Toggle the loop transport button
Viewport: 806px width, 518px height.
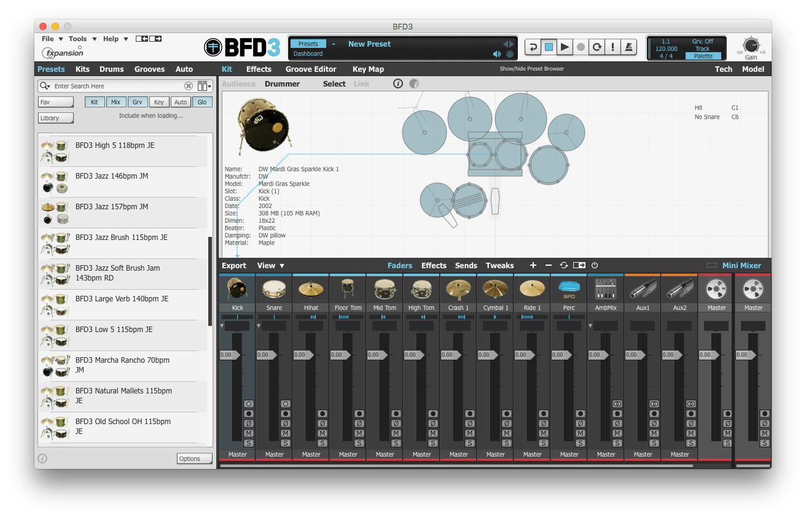[x=597, y=47]
